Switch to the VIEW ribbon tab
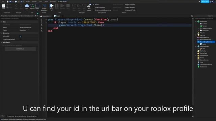216x121 pixels. pos(46,1)
